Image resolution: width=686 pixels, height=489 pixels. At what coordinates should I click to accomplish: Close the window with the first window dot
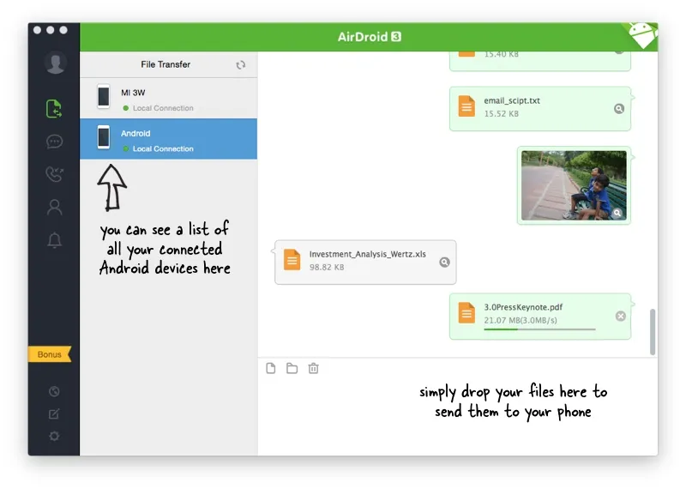[x=38, y=30]
